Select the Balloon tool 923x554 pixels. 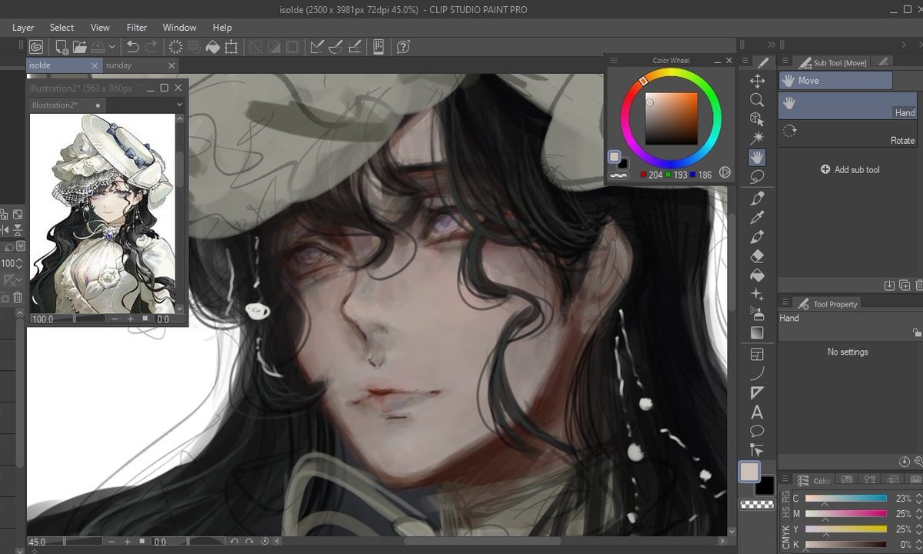pos(757,431)
